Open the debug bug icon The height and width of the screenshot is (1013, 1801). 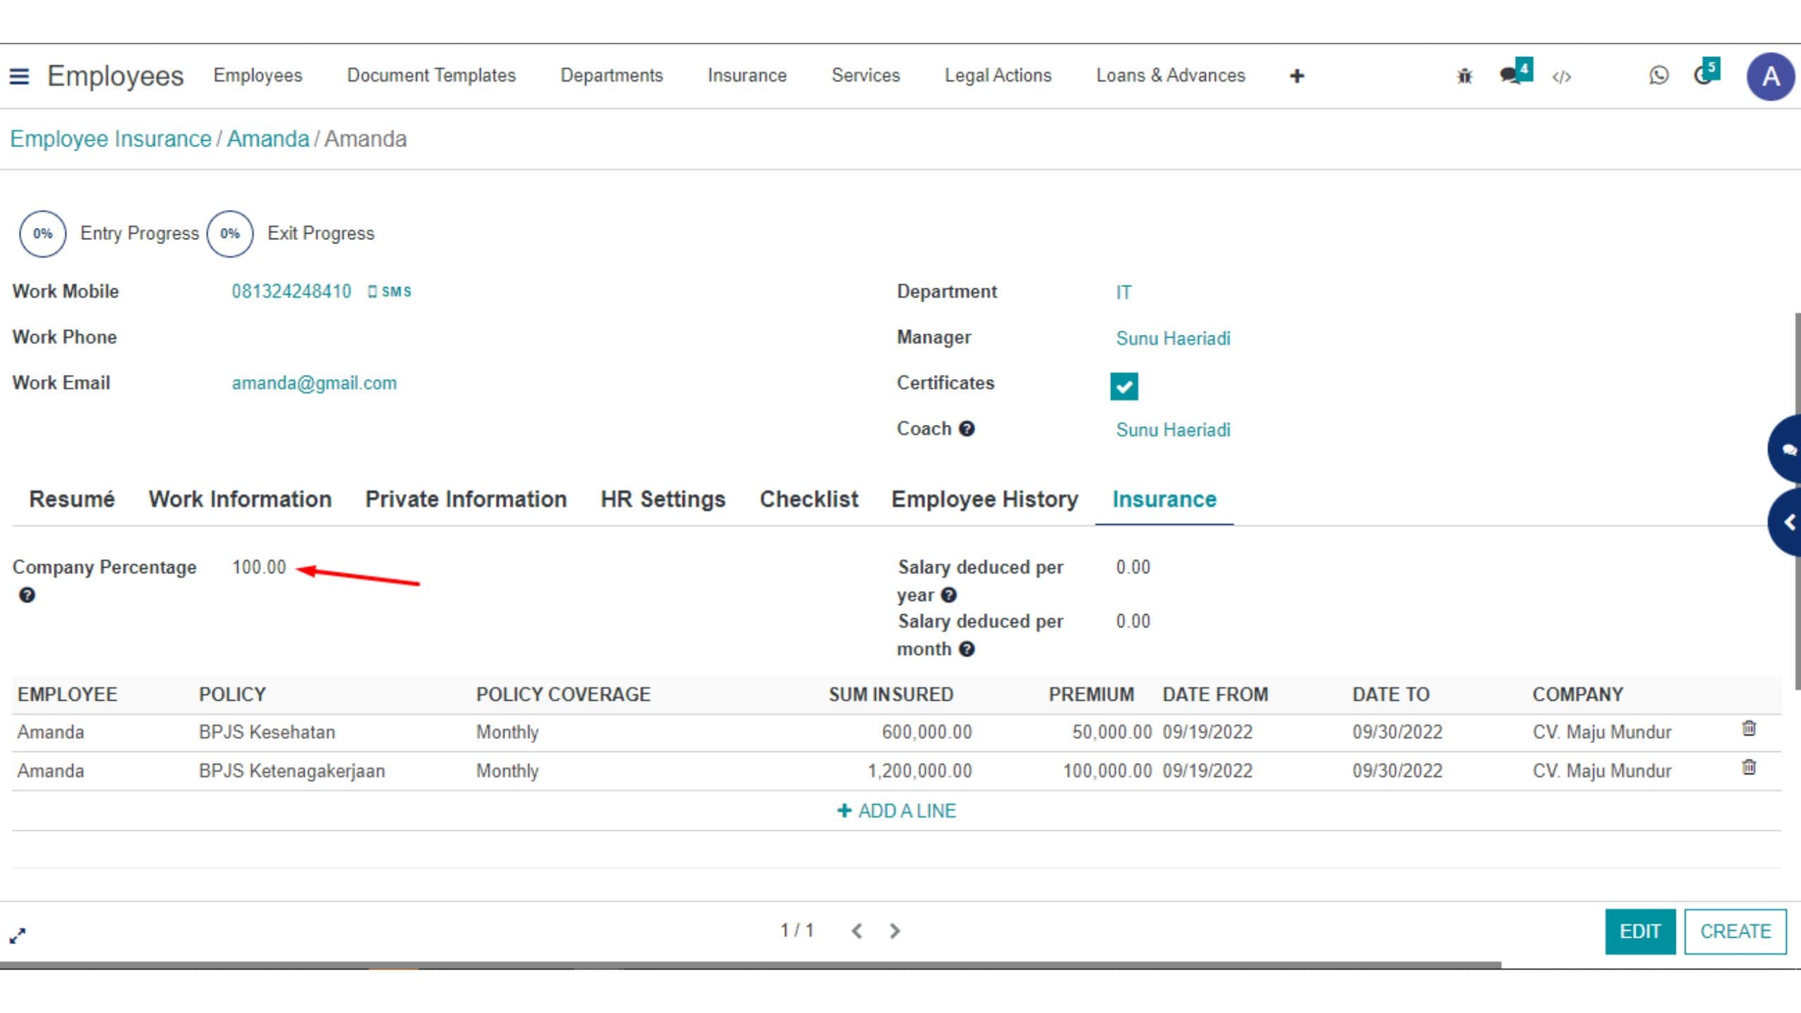click(x=1465, y=76)
